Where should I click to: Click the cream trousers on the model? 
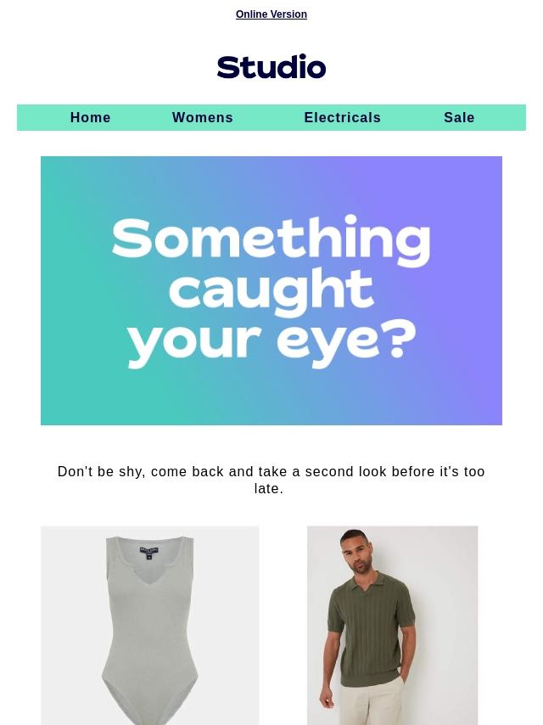(x=372, y=703)
